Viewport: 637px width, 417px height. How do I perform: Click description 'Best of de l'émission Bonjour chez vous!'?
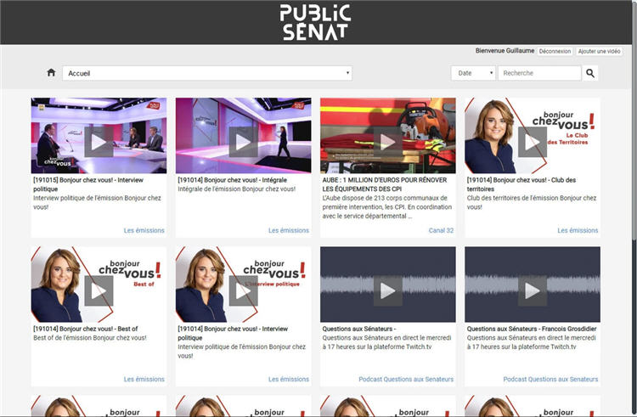point(90,338)
